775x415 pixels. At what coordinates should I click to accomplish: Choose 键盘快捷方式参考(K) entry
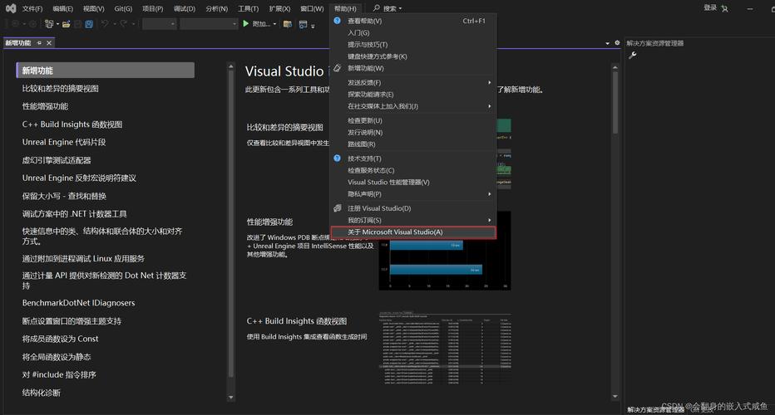413,56
